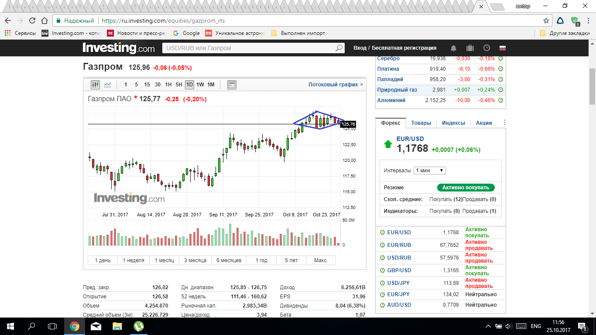Open shield extension icon in toolbar

pos(575,21)
